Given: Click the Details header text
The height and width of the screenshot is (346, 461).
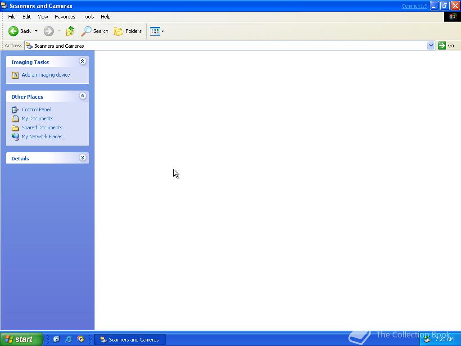Looking at the screenshot, I should click(x=20, y=159).
